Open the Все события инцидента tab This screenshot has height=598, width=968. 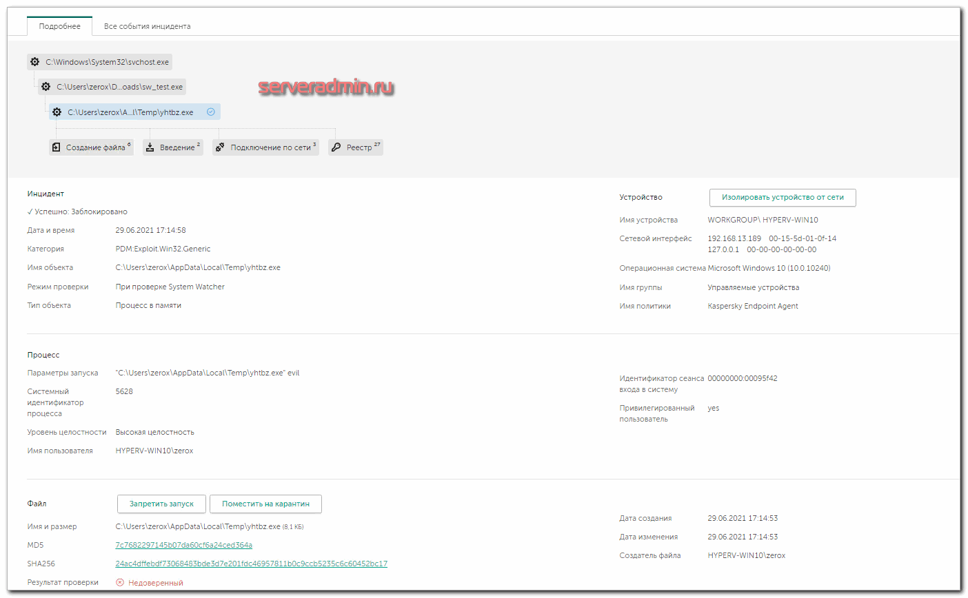[147, 26]
